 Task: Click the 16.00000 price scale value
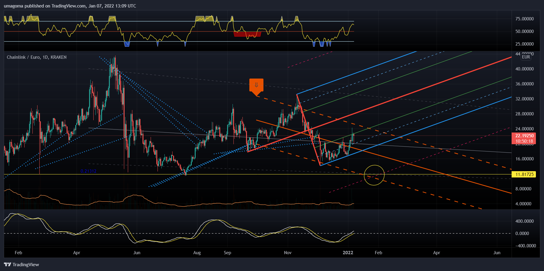(x=524, y=159)
